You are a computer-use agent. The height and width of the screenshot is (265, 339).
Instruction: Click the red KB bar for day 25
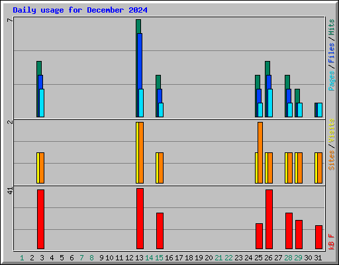pos(259,237)
